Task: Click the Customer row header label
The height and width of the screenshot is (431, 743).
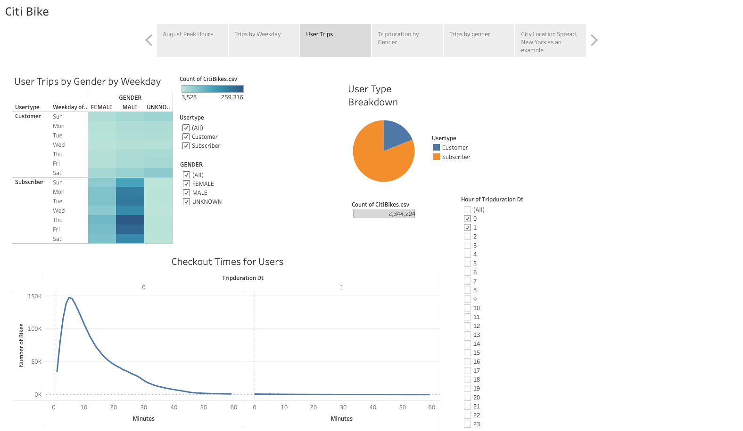Action: (x=28, y=116)
